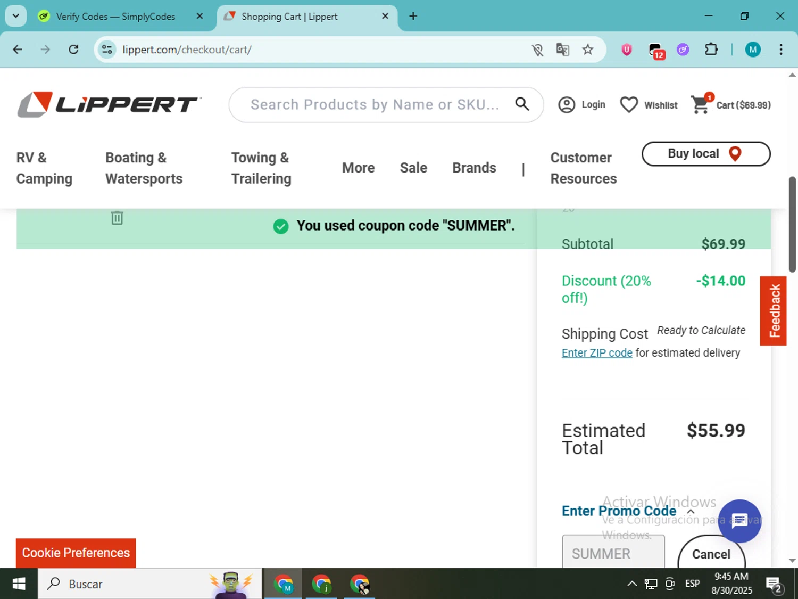Viewport: 798px width, 599px height.
Task: Open the Chrome profile avatar M
Action: tap(752, 50)
